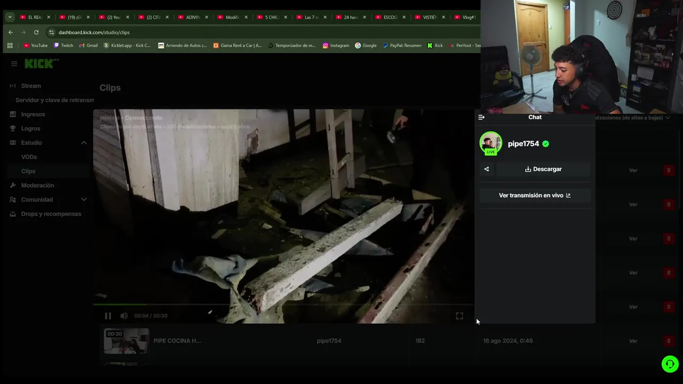
Task: View site information icon in address bar
Action: click(x=51, y=32)
